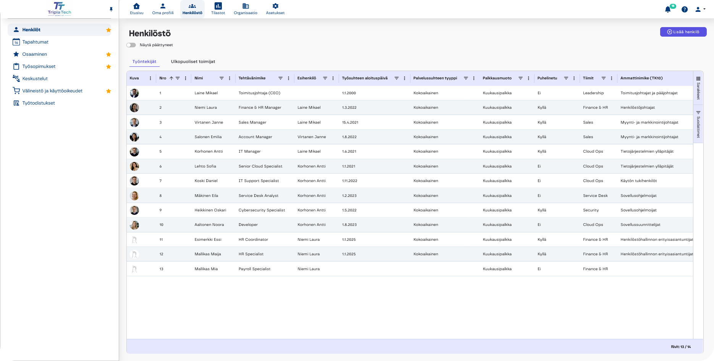Image resolution: width=714 pixels, height=361 pixels.
Task: Select the name Virtanen Janne in the Nimi column
Action: coord(209,122)
